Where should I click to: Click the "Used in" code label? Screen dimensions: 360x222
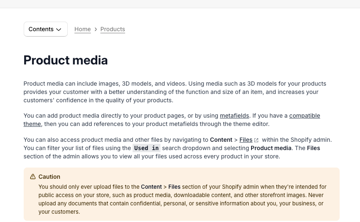pyautogui.click(x=146, y=148)
